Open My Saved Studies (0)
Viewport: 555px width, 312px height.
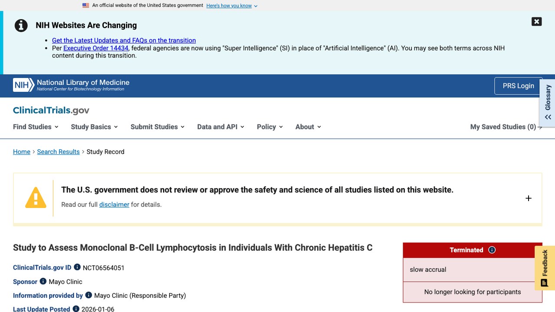coord(506,127)
